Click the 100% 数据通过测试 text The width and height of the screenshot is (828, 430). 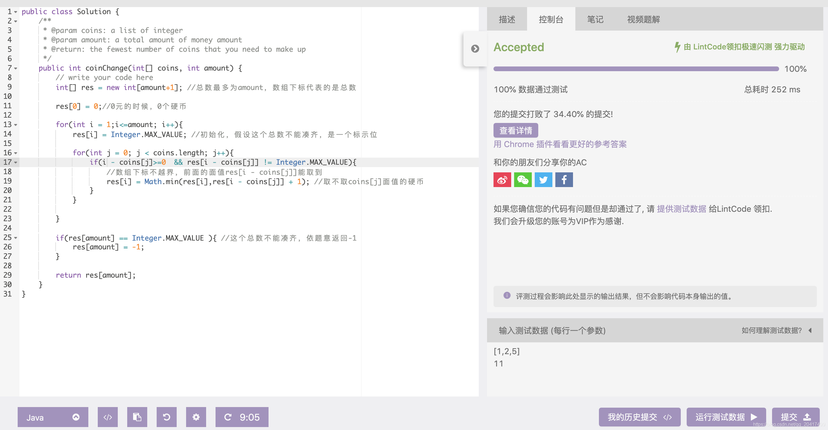point(530,89)
